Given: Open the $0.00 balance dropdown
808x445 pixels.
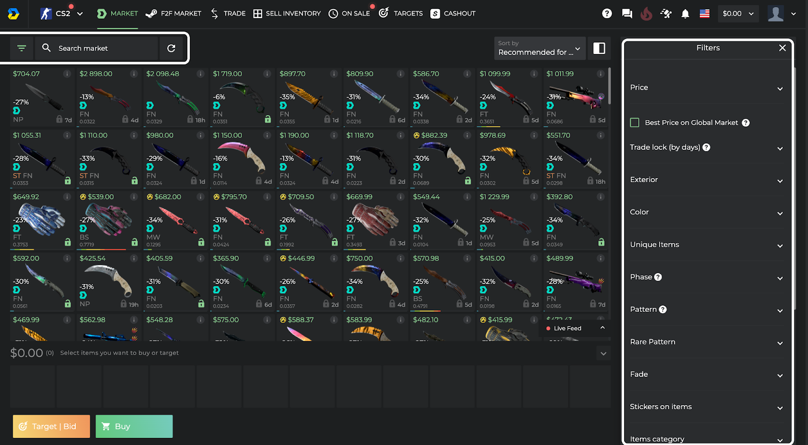Looking at the screenshot, I should click(x=738, y=14).
